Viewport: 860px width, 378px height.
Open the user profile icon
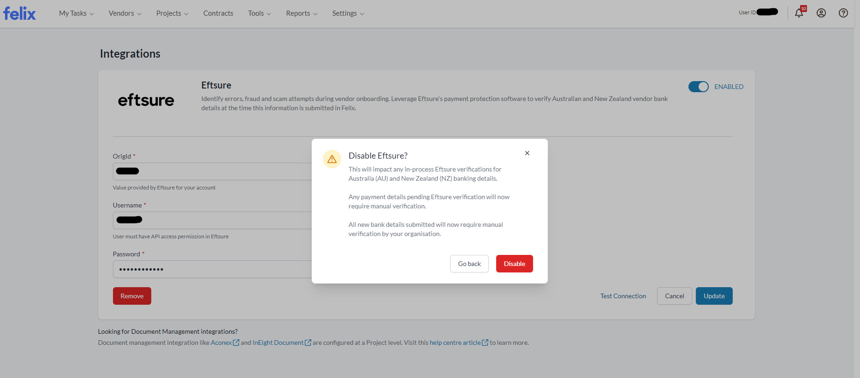821,13
